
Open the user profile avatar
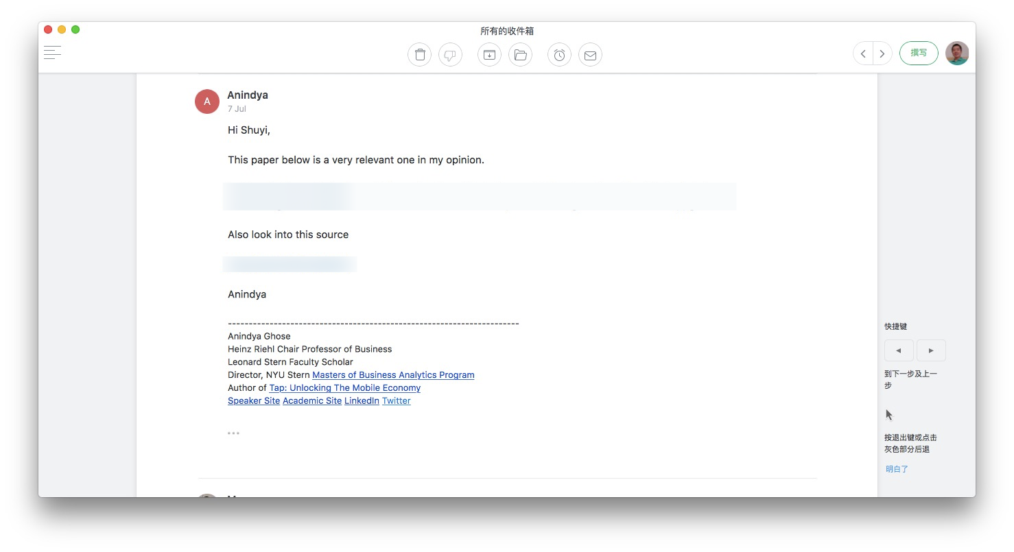(957, 53)
